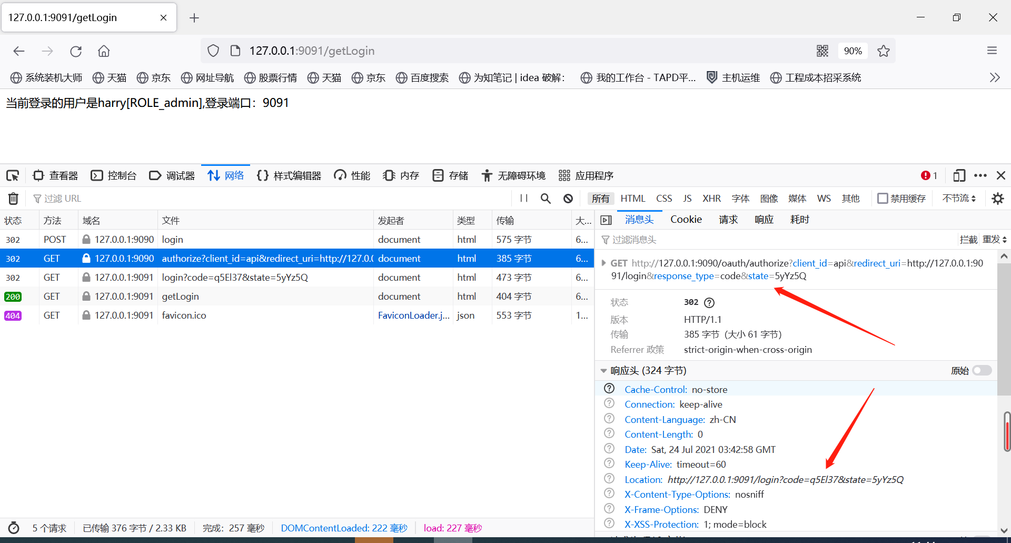The image size is (1011, 543).
Task: Open the 百度搜索 bookmark
Action: (422, 77)
